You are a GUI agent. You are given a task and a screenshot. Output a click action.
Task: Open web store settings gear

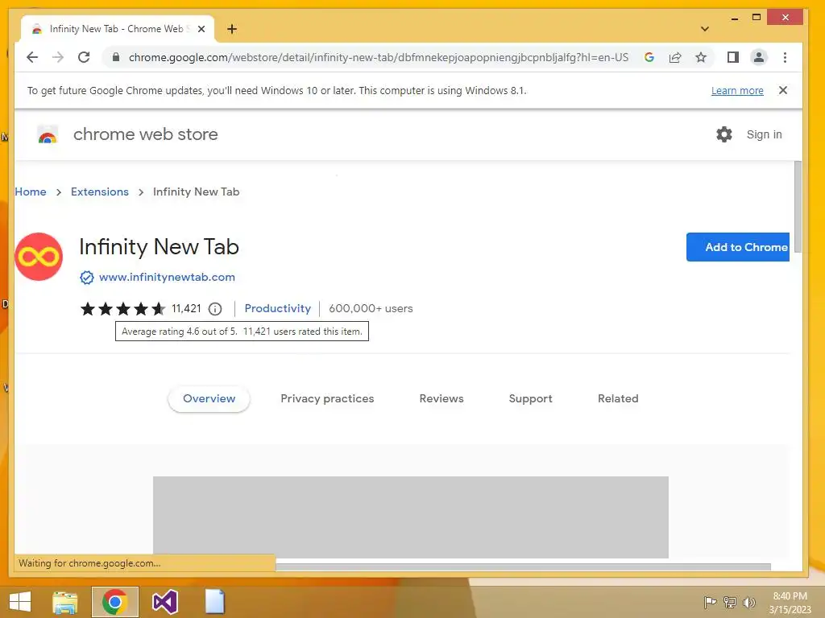724,134
